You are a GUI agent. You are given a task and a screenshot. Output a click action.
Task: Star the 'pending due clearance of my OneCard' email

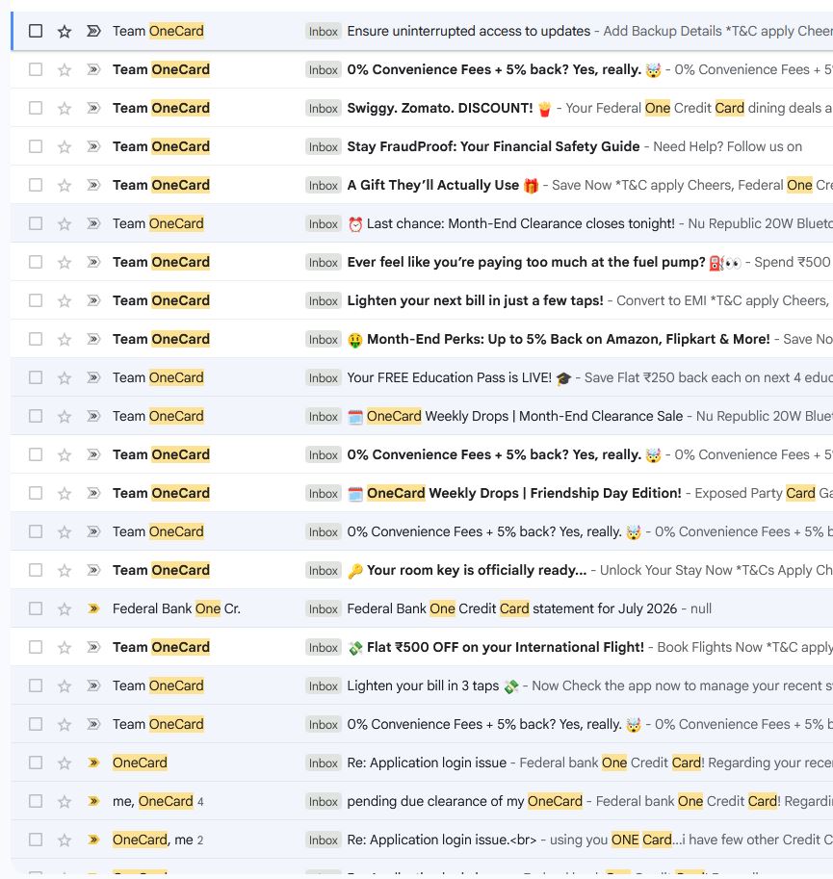65,802
